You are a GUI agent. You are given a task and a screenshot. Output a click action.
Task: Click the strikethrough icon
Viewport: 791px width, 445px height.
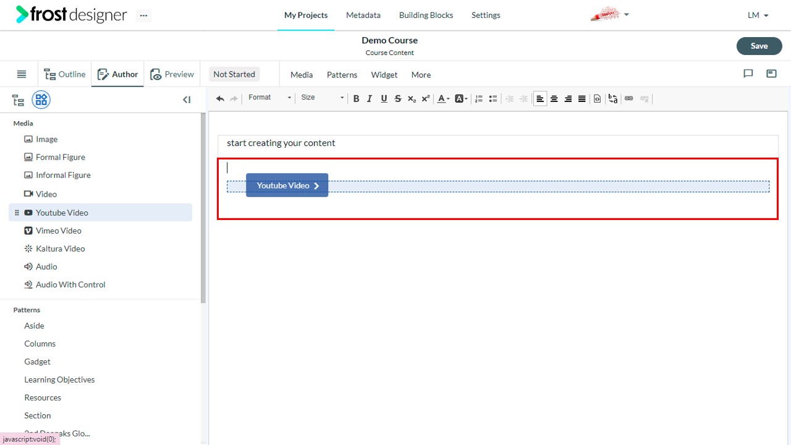click(x=397, y=98)
